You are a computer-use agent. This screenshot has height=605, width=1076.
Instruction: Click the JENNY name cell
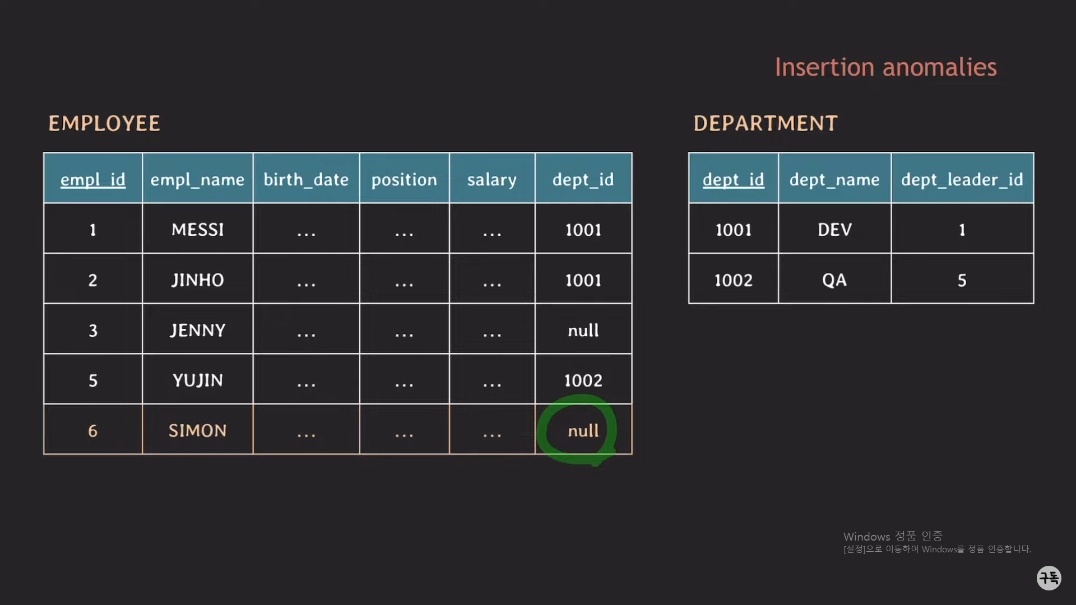coord(197,330)
